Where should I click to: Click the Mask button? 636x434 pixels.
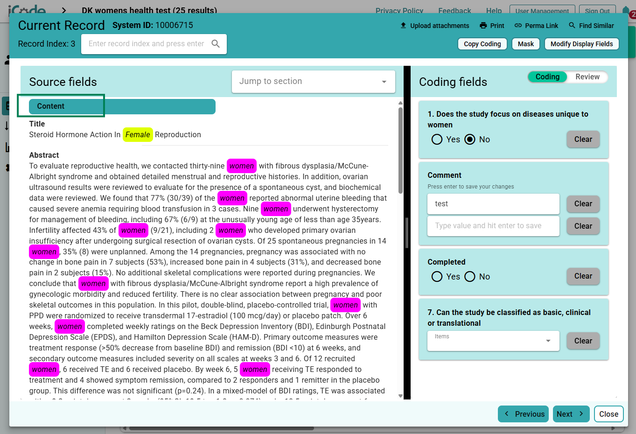[525, 44]
